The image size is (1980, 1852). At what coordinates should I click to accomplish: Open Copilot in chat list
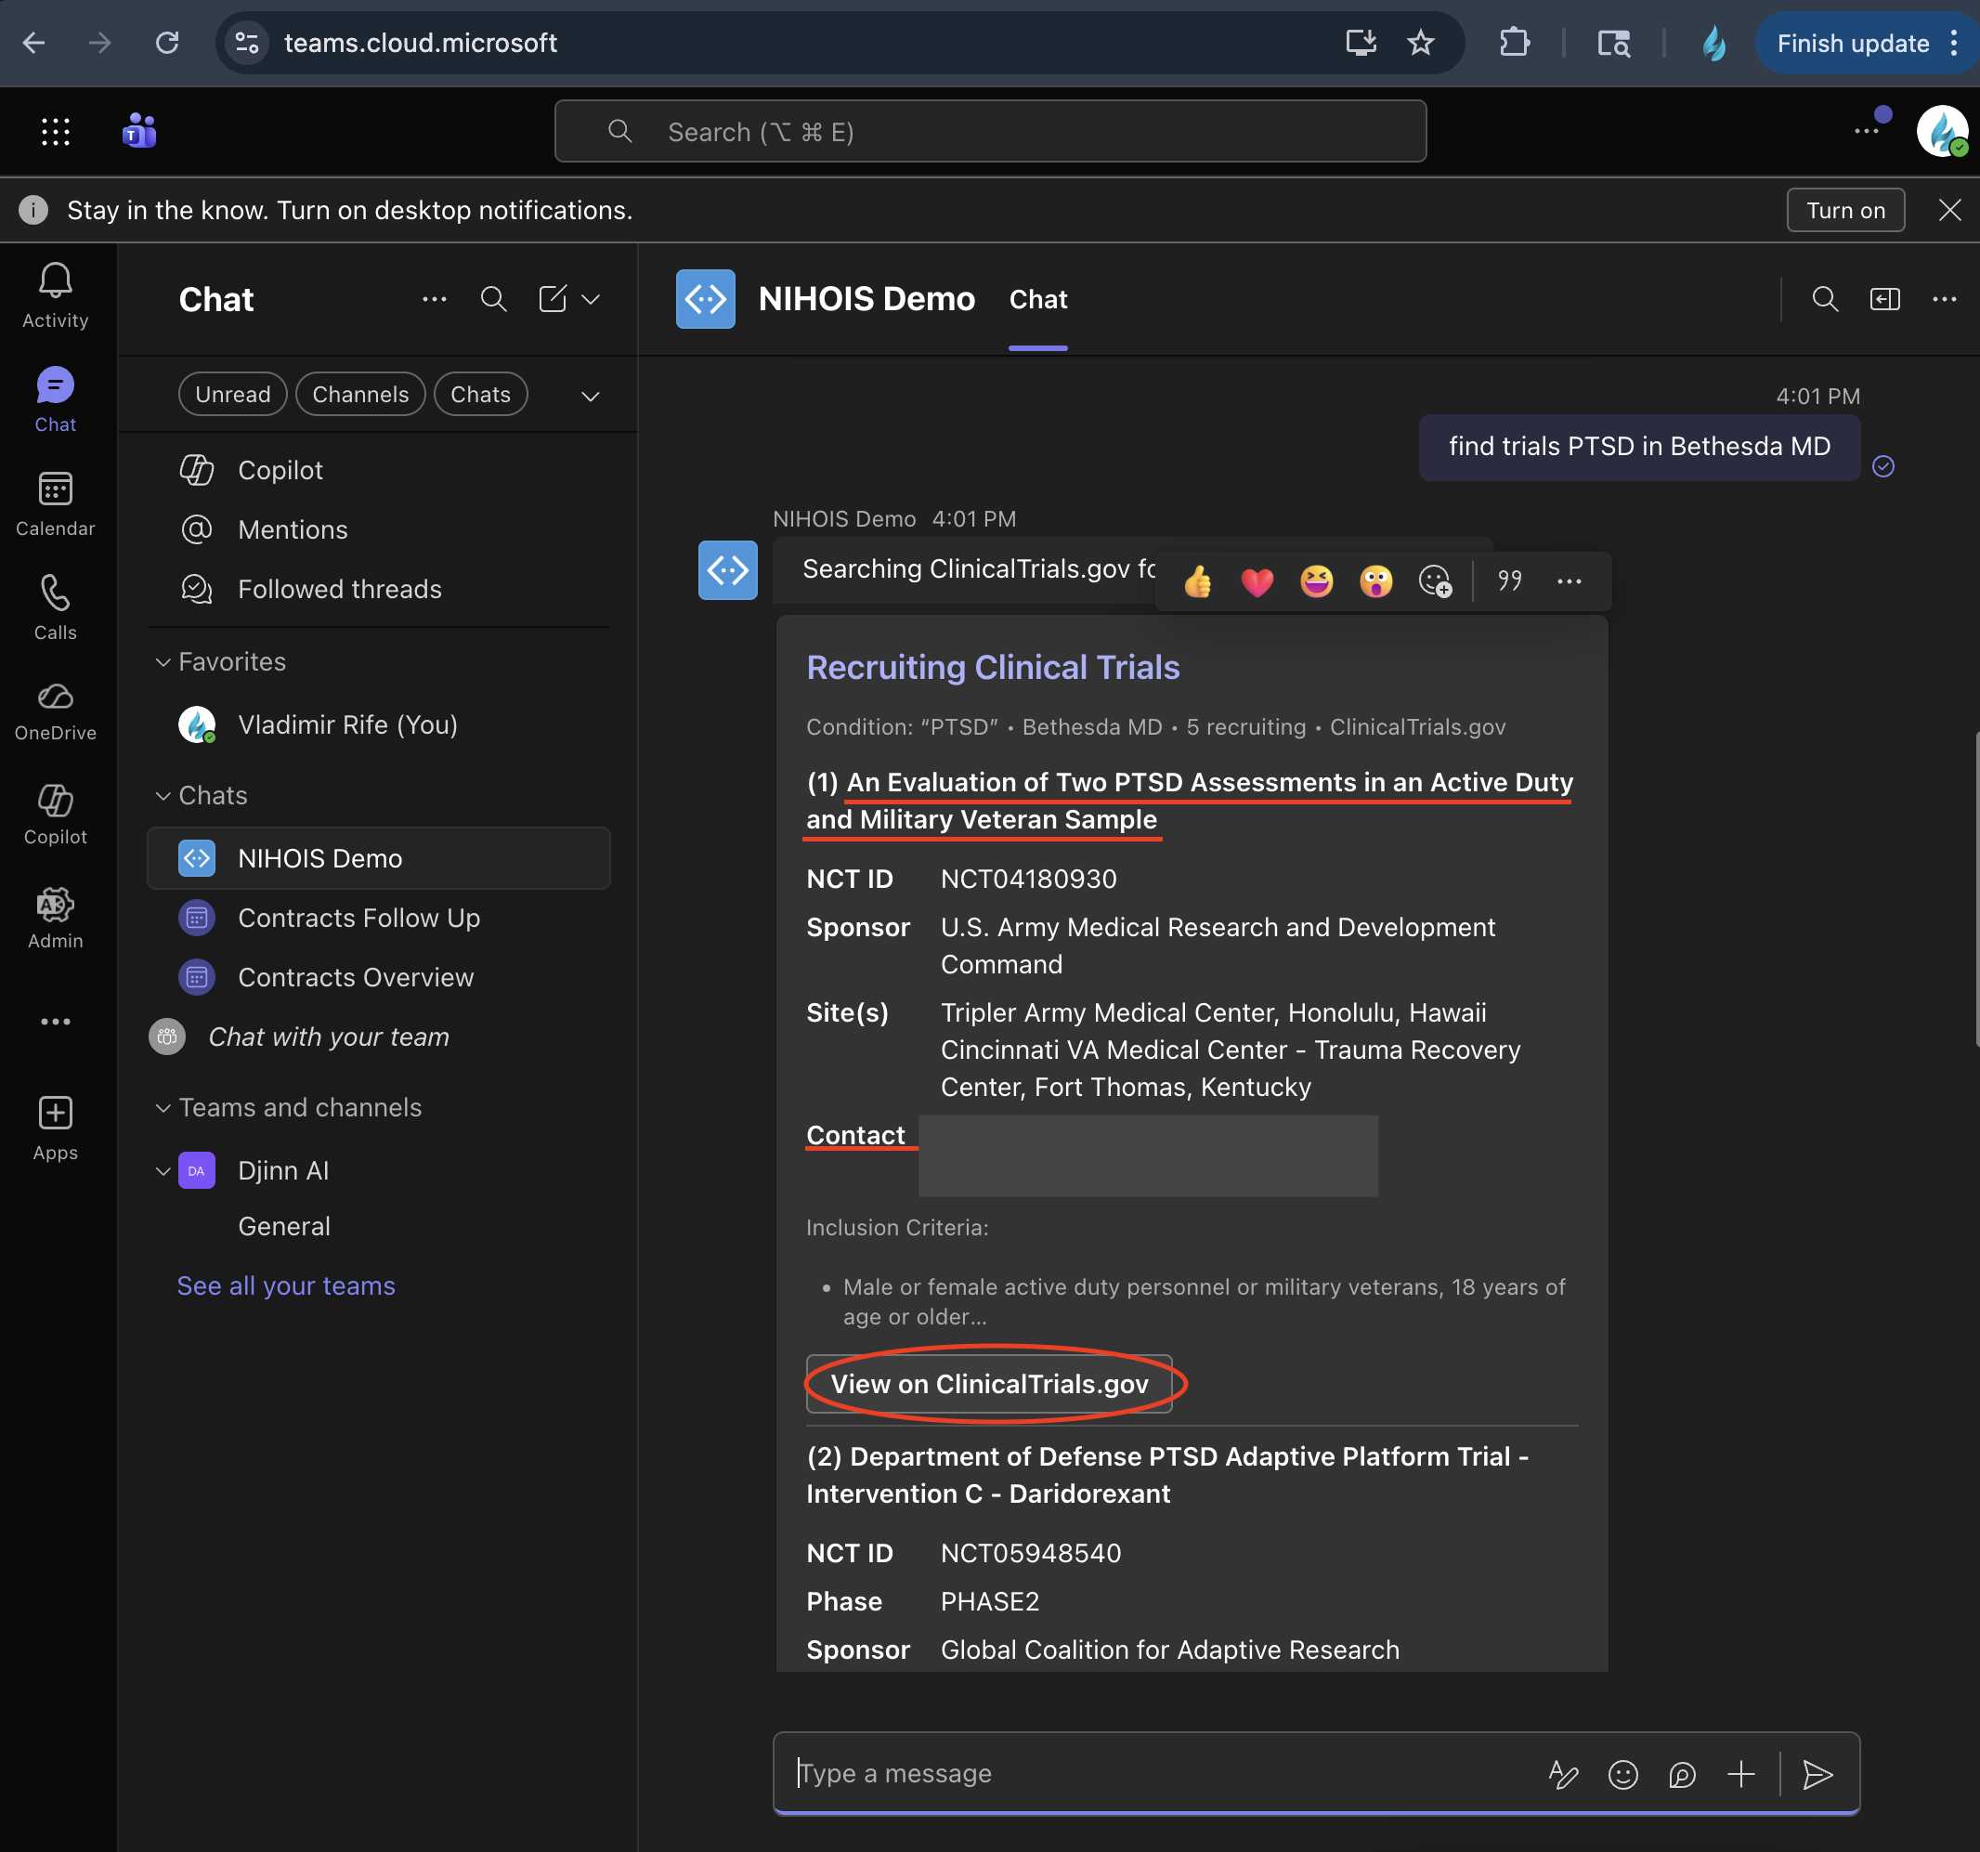(379, 470)
